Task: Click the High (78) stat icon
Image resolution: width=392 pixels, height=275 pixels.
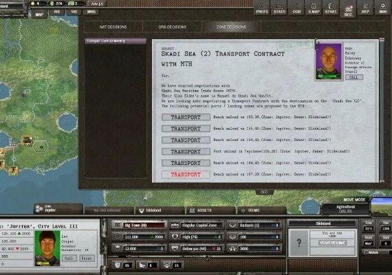Action: point(175,236)
